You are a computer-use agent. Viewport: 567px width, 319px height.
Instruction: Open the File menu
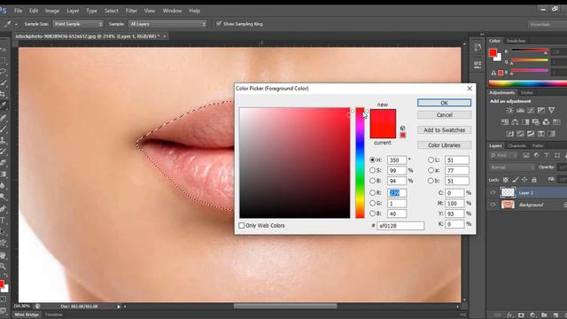point(18,11)
